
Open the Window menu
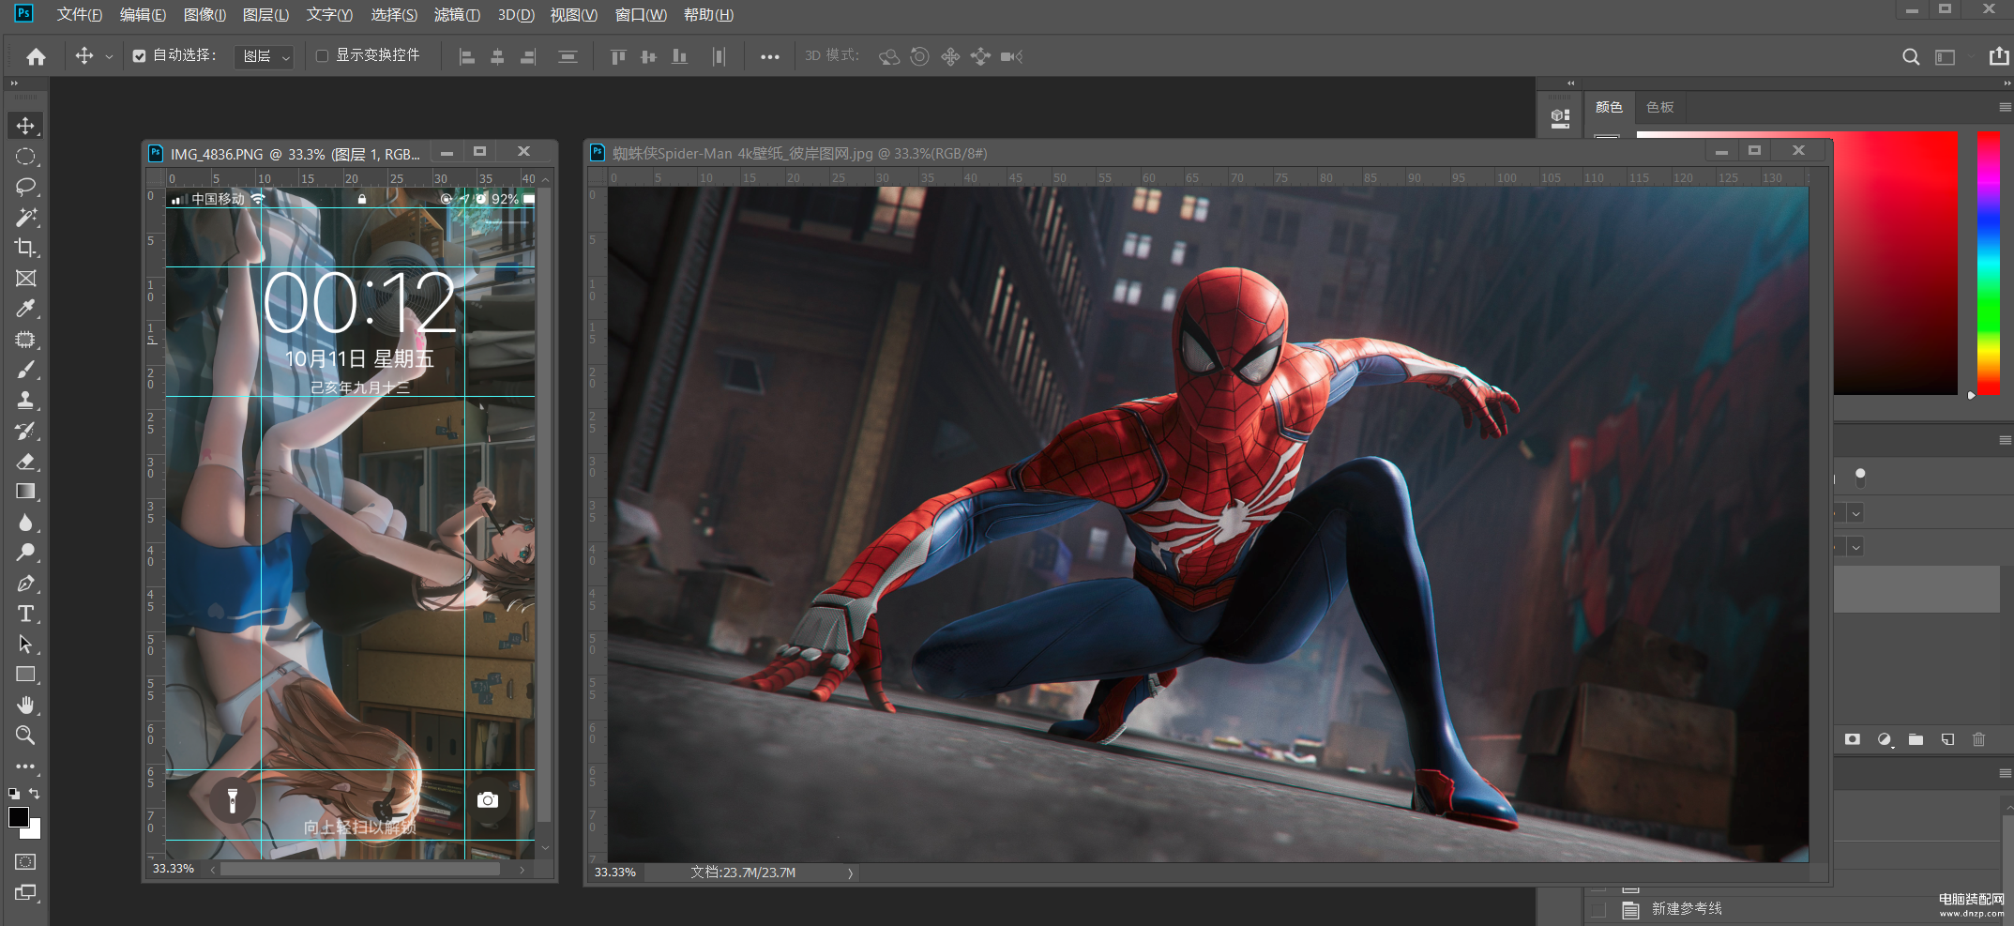coord(641,15)
